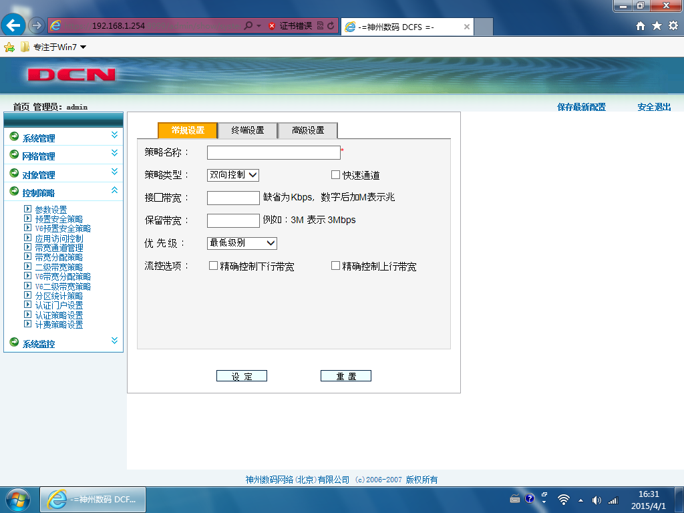Click the browser Back arrow button
This screenshot has height=513, width=684.
tap(13, 26)
